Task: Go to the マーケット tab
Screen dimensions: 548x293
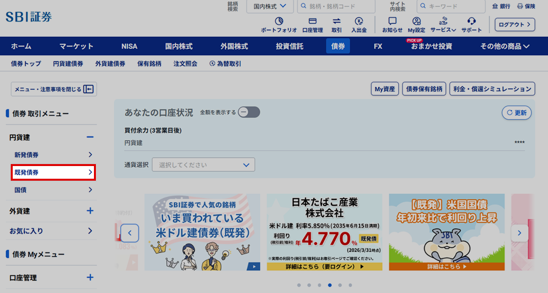Action: pos(76,46)
